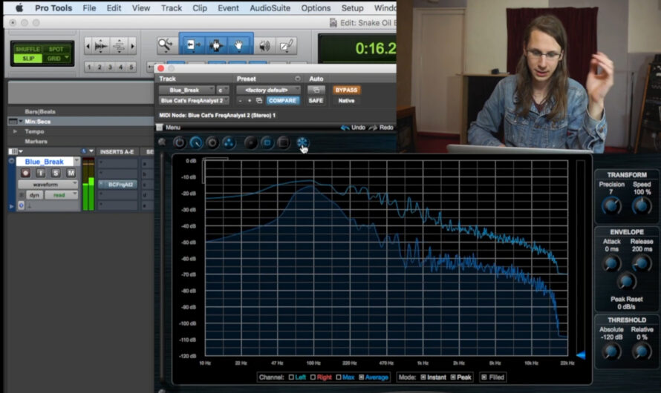
Task: Click zoom preset 5
Action: click(x=131, y=67)
